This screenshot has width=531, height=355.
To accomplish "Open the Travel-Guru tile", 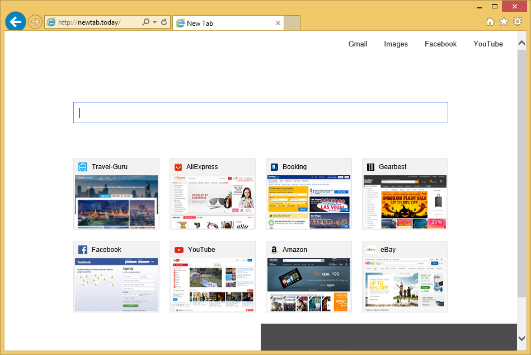I will [116, 194].
